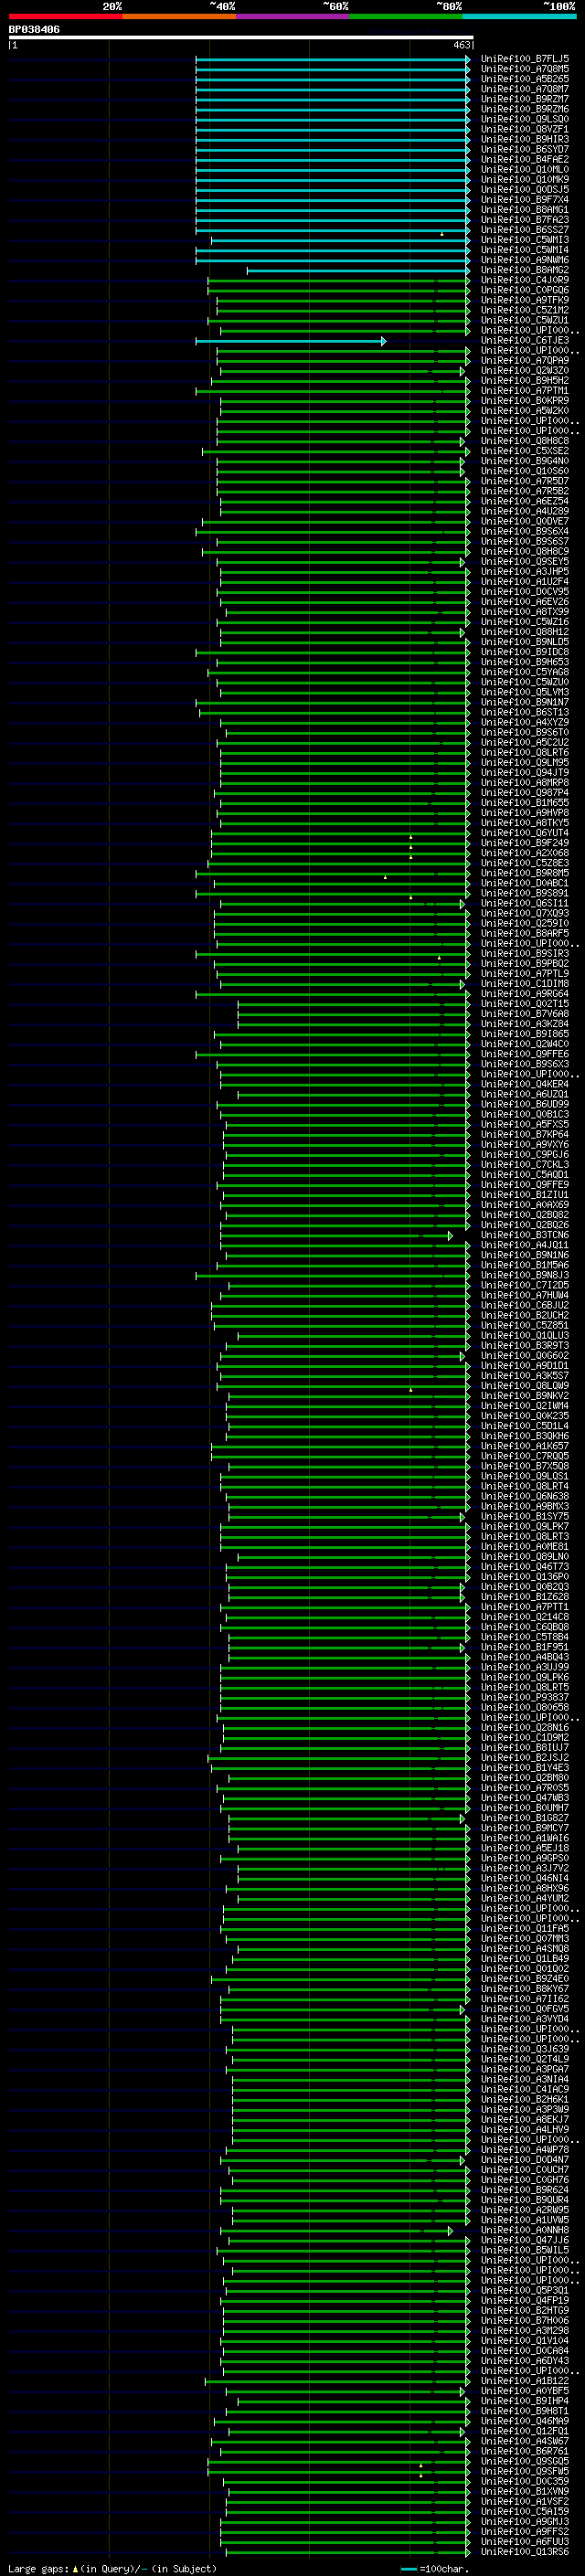
Task: Select the UniRef100_Q0DSJ5 label
Action: [525, 189]
